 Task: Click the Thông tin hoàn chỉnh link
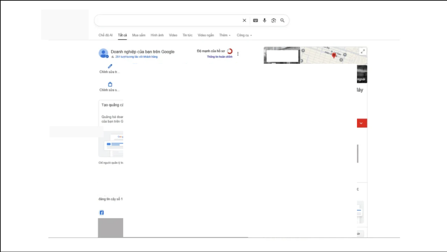[x=220, y=57]
